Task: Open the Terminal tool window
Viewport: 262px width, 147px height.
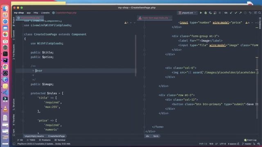Action: [x=60, y=140]
